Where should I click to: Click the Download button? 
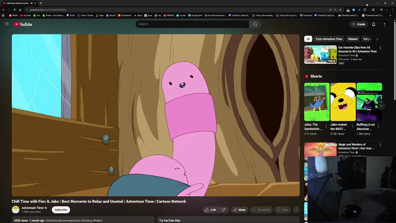(261, 210)
